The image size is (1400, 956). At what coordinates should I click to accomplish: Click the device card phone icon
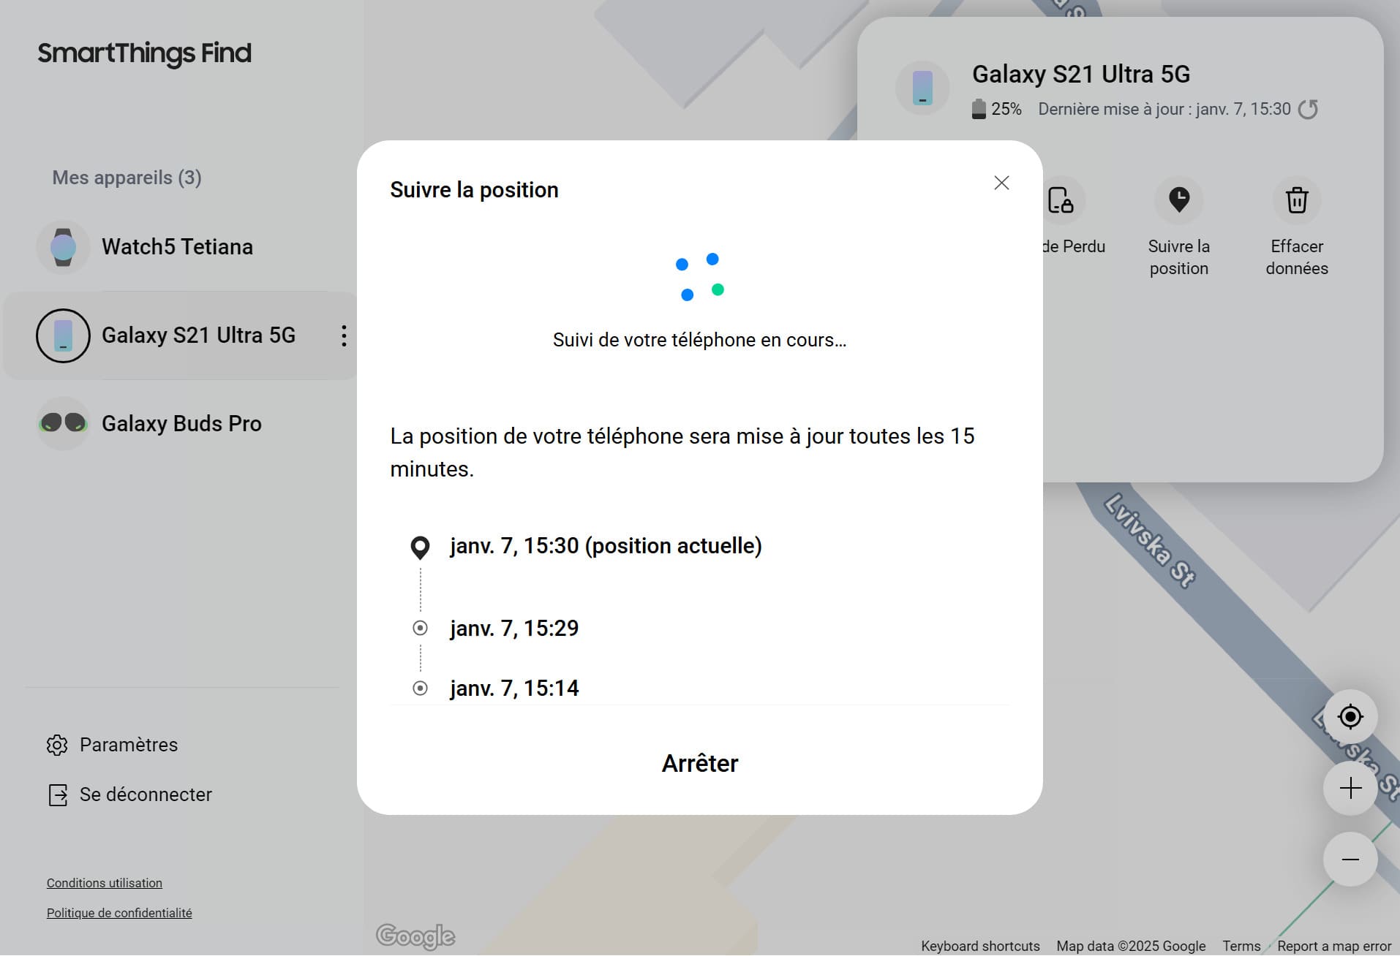[922, 88]
